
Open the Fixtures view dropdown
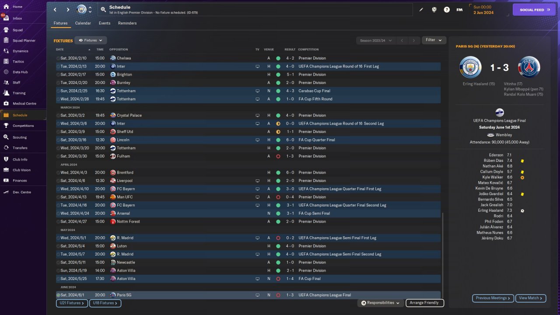click(x=91, y=40)
